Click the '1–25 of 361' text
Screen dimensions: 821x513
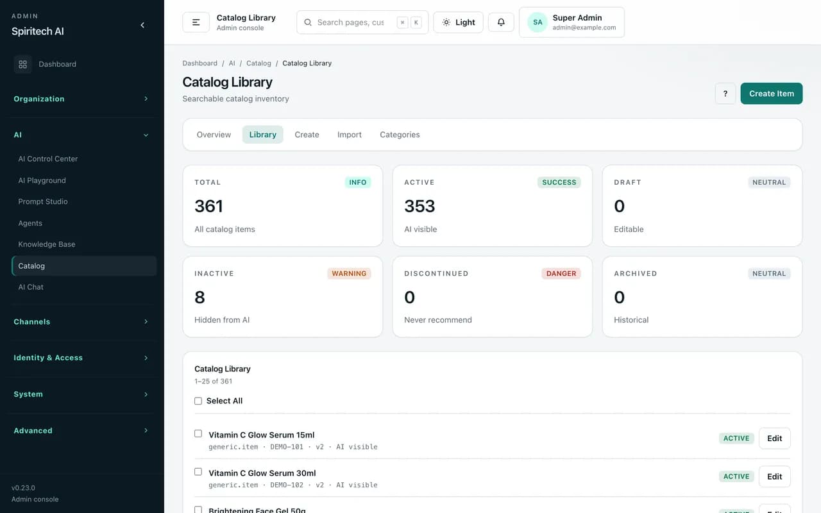coord(213,381)
